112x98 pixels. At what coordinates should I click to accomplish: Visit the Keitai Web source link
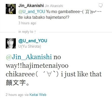pyautogui.click(x=38, y=95)
